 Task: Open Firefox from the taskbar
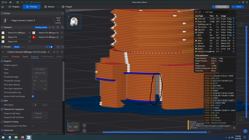[x=22, y=137]
